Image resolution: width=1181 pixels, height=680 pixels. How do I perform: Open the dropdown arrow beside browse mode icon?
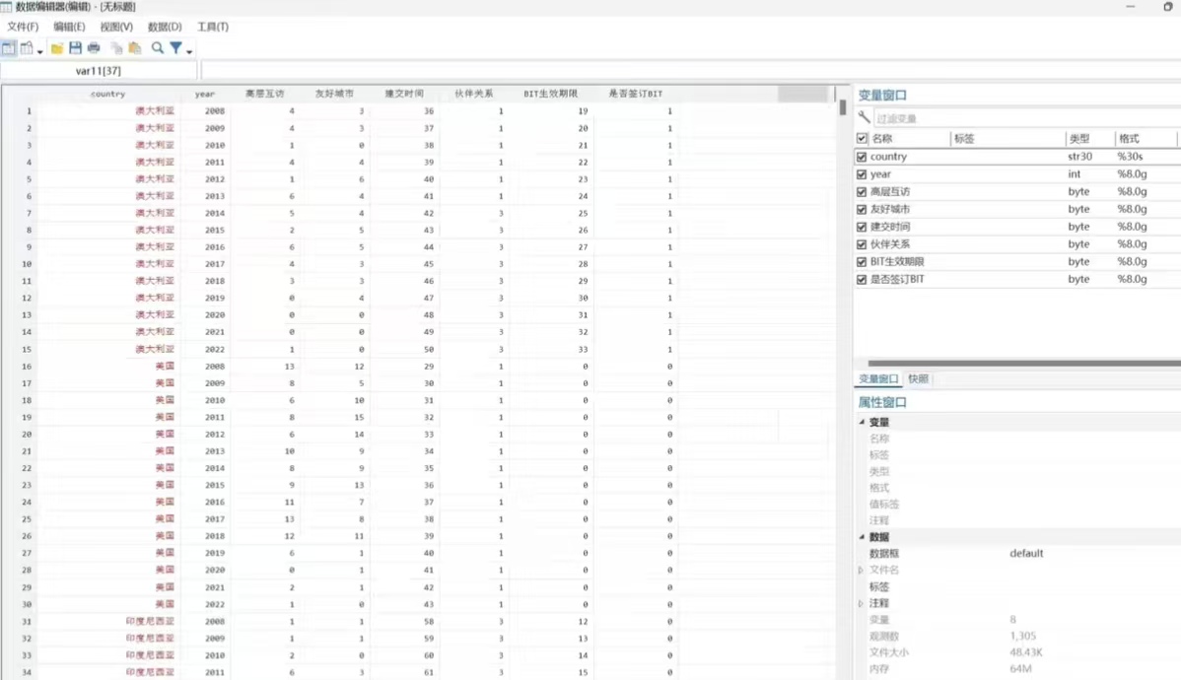coord(39,50)
